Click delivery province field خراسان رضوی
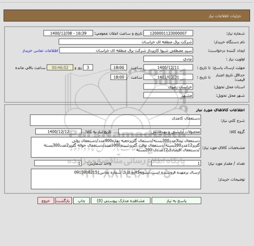This screenshot has height=246, width=254. pos(168,87)
